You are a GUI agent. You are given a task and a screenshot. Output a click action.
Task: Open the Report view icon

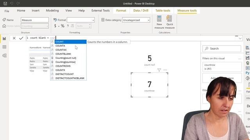[x=4, y=38]
